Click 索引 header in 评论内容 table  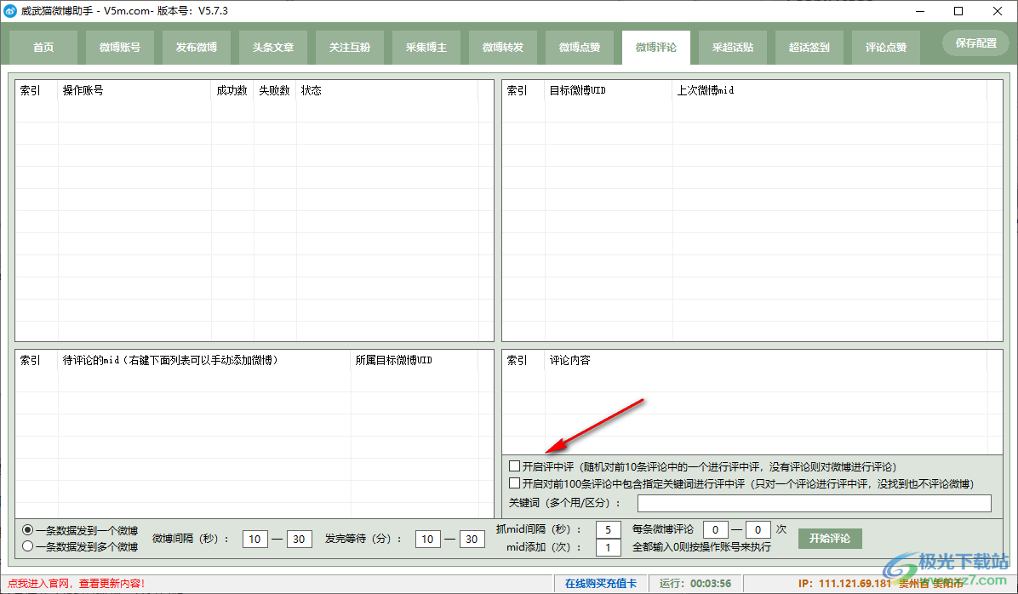(523, 360)
